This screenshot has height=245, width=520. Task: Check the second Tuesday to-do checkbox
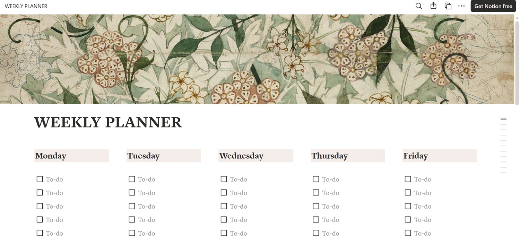(132, 193)
